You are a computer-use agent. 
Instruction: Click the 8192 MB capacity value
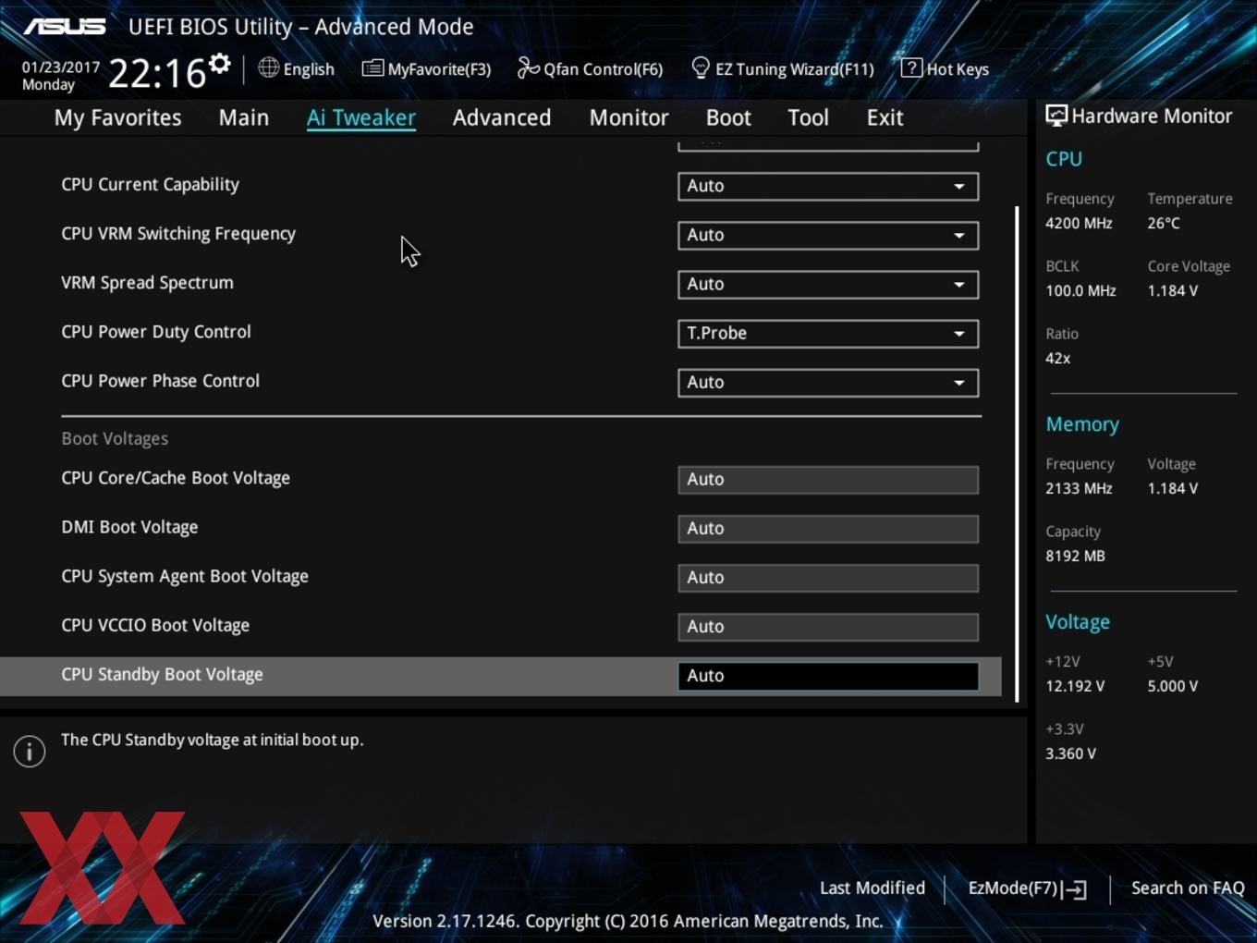click(x=1075, y=556)
